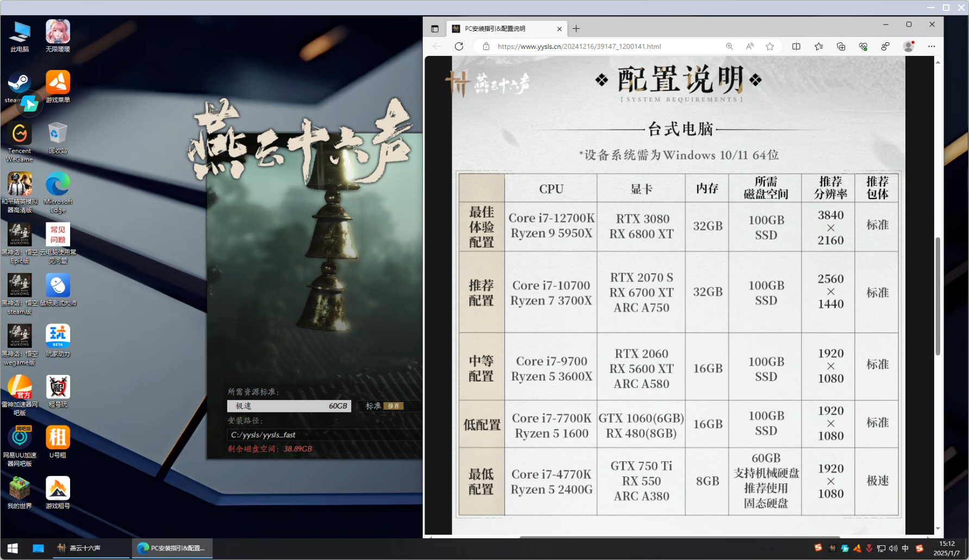This screenshot has height=560, width=969.
Task: Launch Microsoft Edge desktop shortcut
Action: [x=58, y=193]
